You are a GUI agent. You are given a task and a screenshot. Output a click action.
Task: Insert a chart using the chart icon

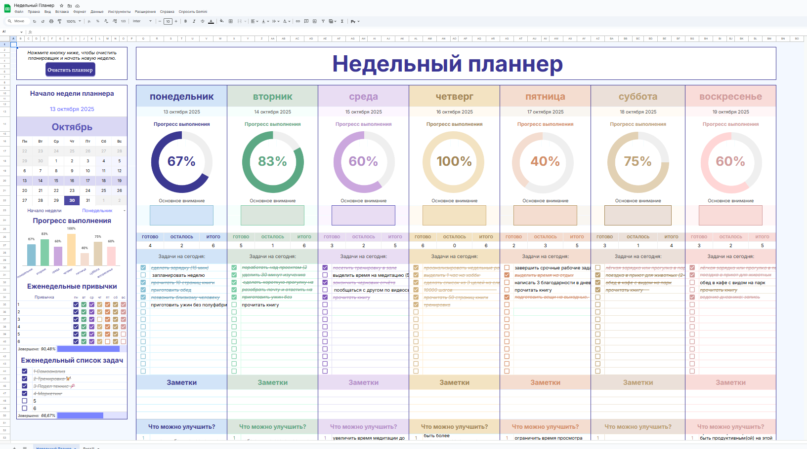tap(315, 21)
